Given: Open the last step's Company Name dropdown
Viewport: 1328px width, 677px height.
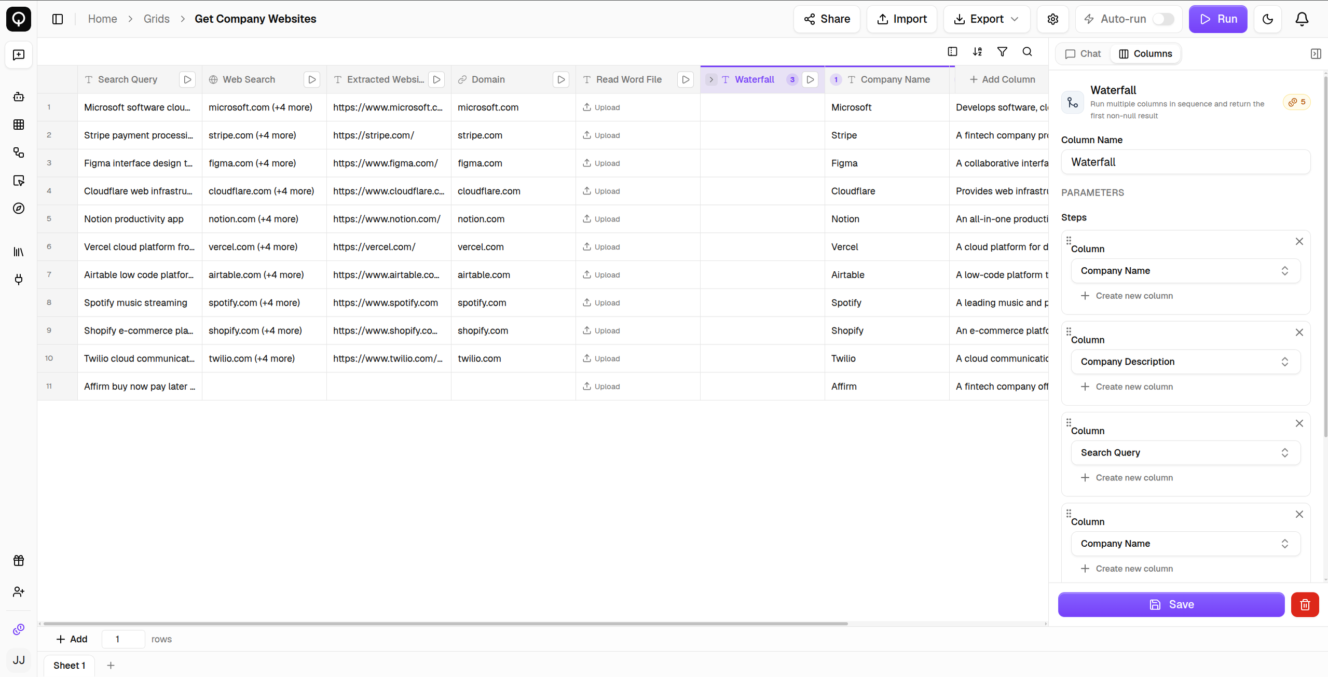Looking at the screenshot, I should tap(1186, 544).
